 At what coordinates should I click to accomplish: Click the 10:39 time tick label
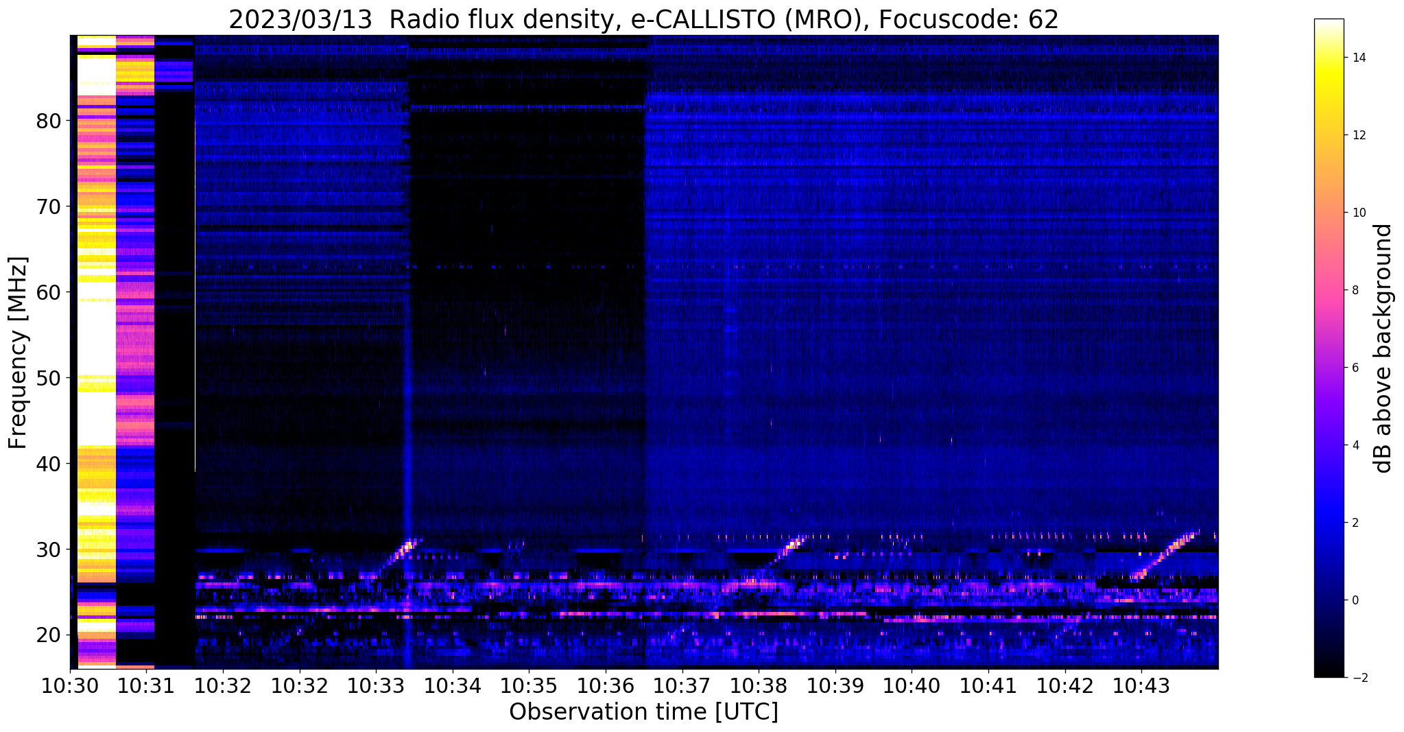tap(835, 686)
